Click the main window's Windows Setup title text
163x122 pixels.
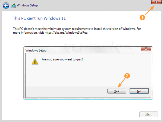coord(27,5)
